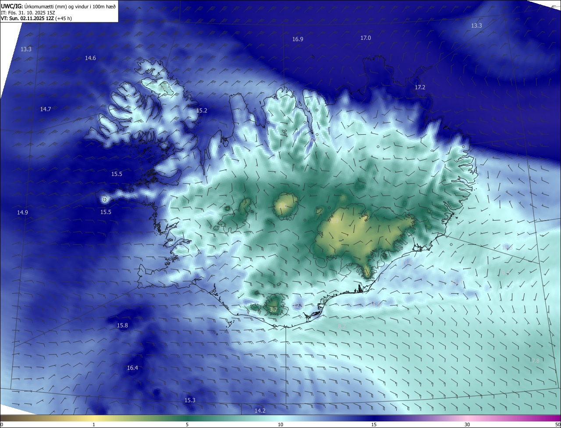
Task: Click the 14.7 value label on the map
Action: pos(46,109)
